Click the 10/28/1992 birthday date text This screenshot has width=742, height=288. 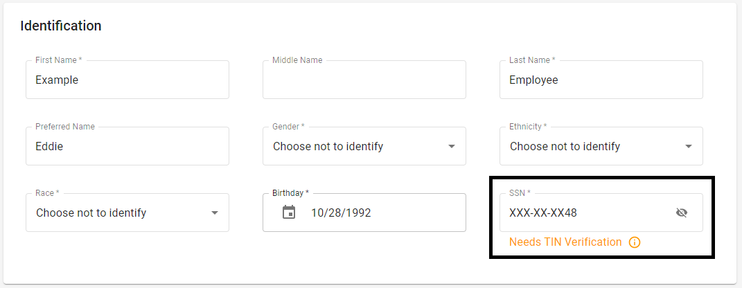point(341,213)
